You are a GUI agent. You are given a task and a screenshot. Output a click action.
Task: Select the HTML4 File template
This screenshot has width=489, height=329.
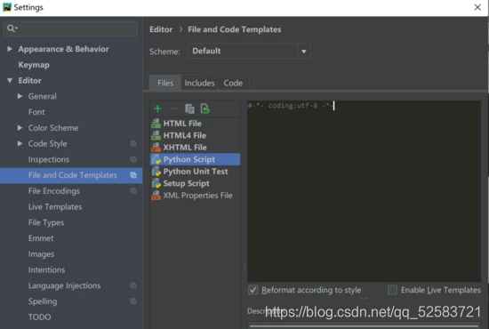pyautogui.click(x=196, y=135)
